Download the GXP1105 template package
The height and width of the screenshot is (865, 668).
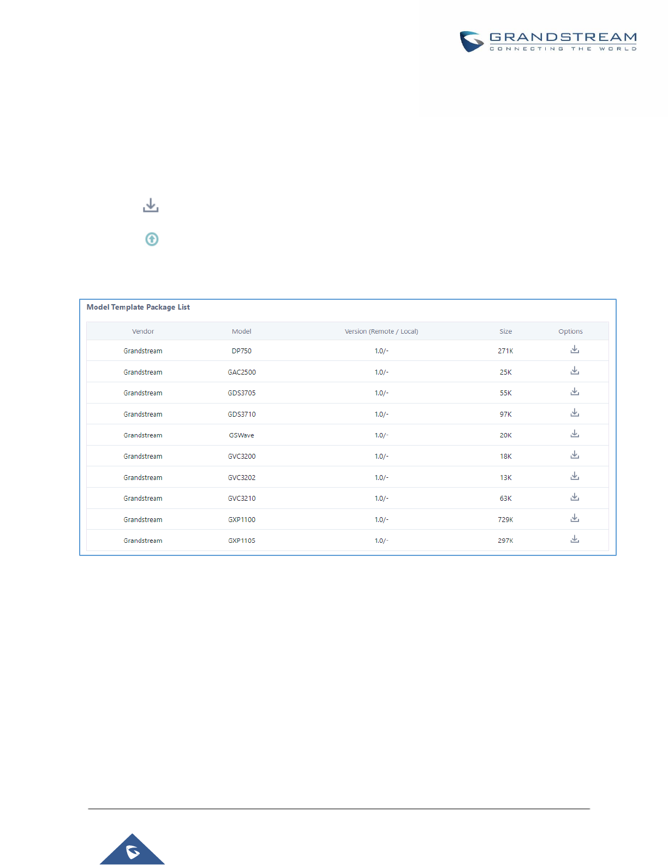575,539
